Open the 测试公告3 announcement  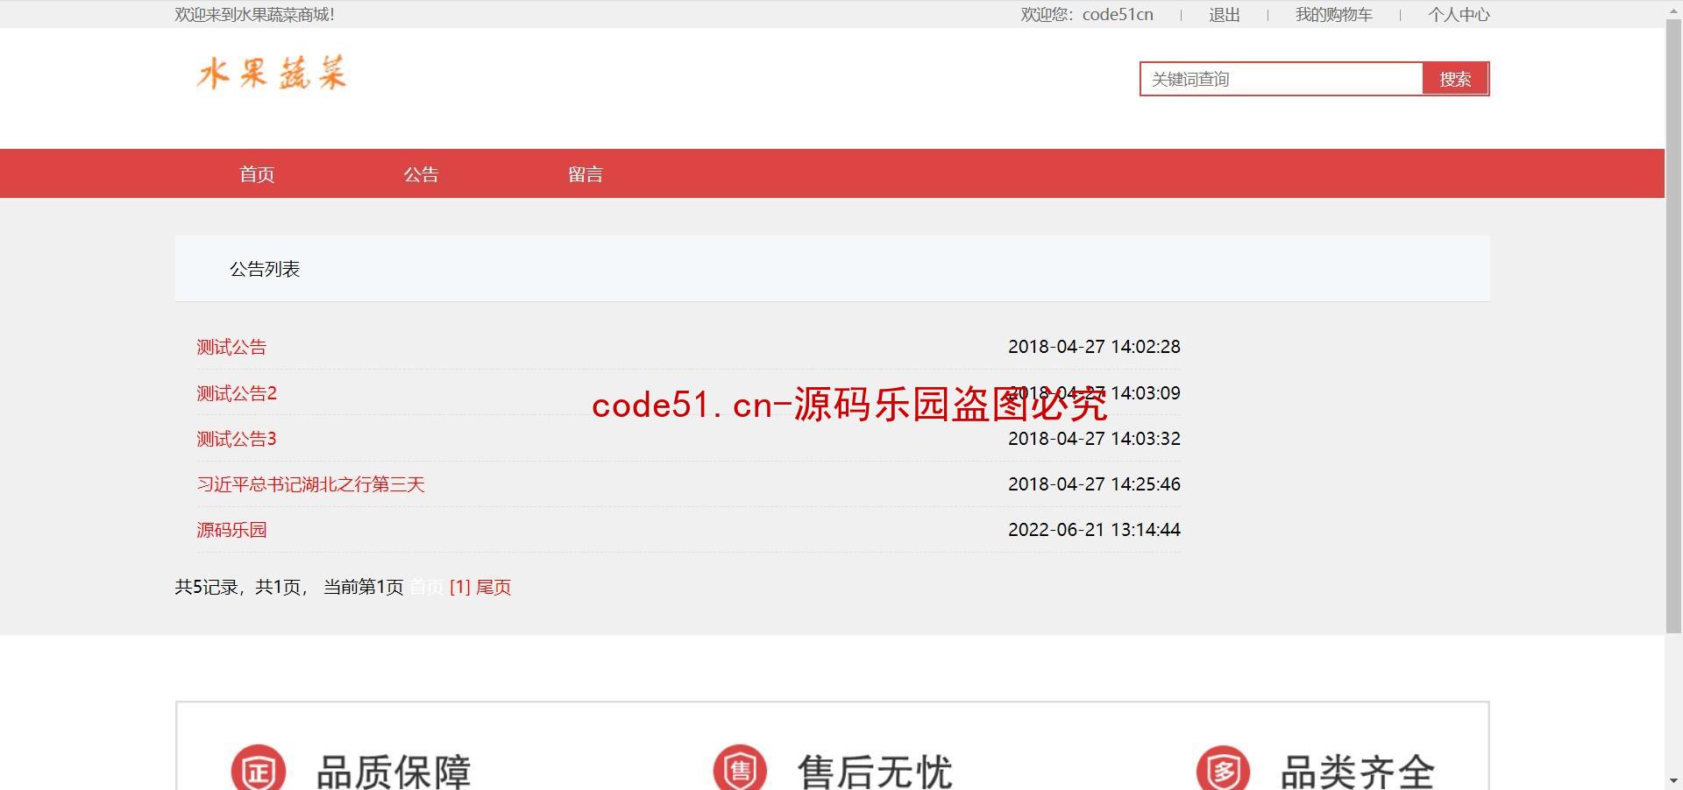237,439
